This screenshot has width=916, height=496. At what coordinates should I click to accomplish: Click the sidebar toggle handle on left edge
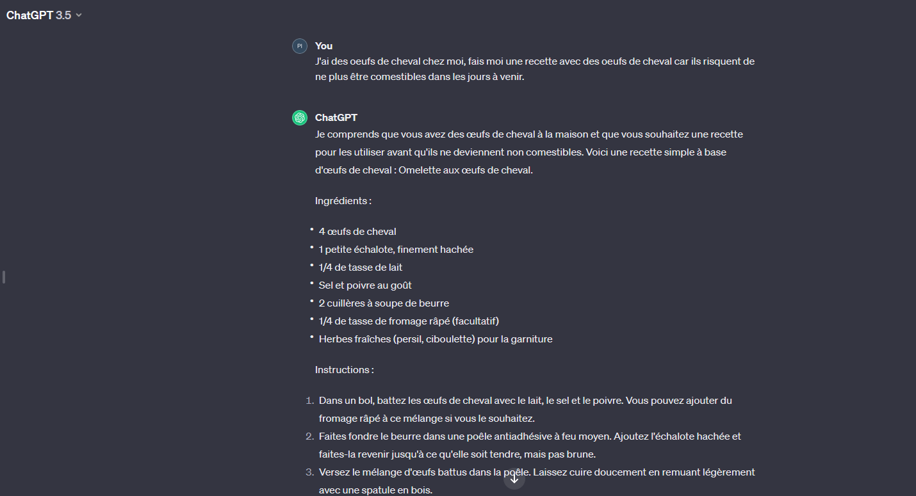coord(4,277)
